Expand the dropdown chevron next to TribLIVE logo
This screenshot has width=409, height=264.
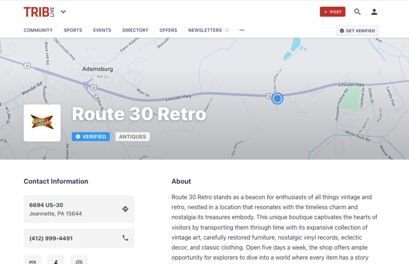coord(63,12)
